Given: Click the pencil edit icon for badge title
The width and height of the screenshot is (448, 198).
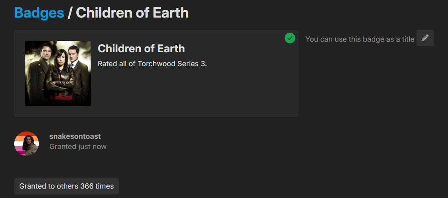Looking at the screenshot, I should pos(425,38).
